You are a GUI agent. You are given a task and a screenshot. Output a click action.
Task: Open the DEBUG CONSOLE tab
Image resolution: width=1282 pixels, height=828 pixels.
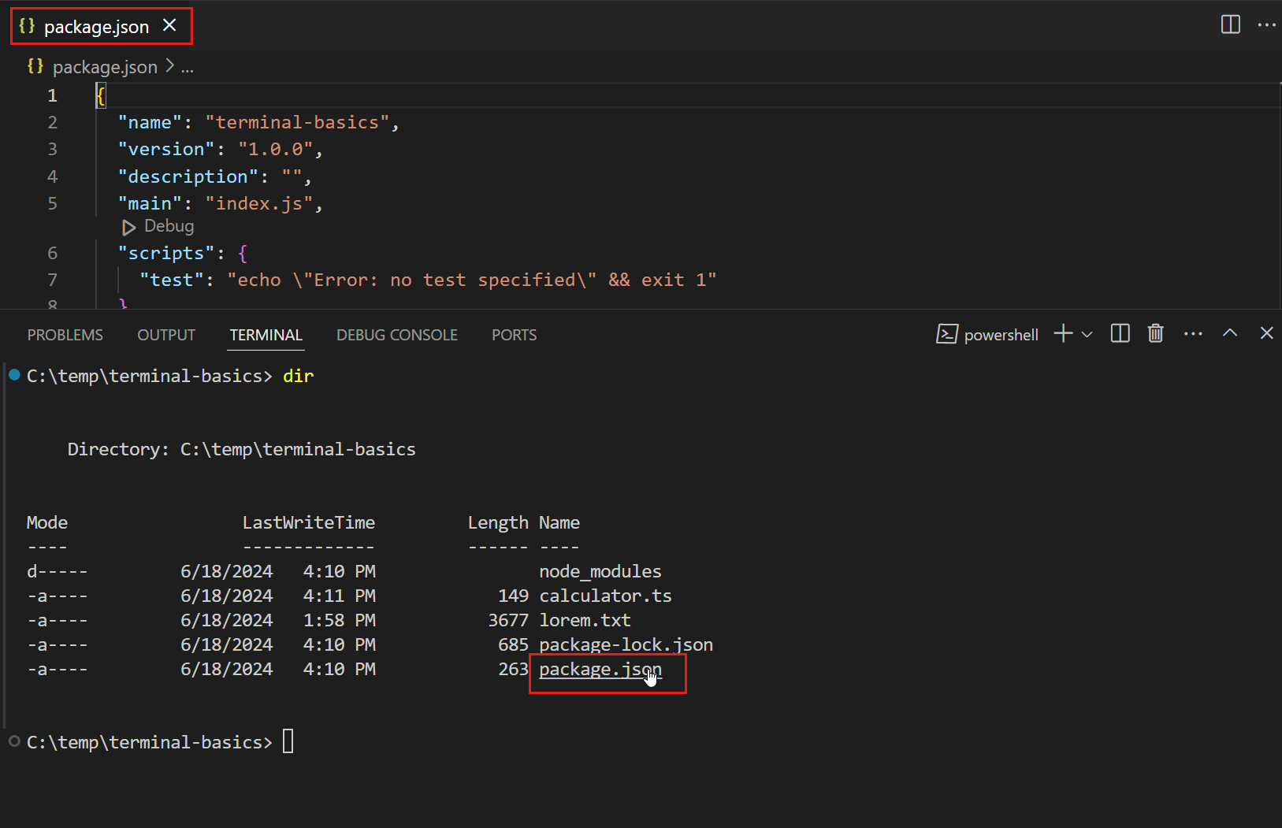(397, 334)
